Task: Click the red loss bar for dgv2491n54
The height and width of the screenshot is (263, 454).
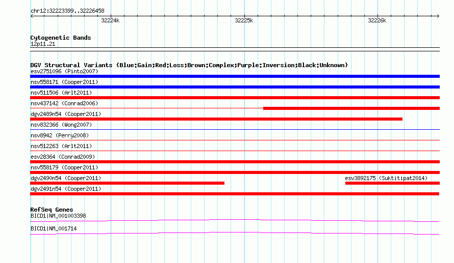Action: (235, 194)
